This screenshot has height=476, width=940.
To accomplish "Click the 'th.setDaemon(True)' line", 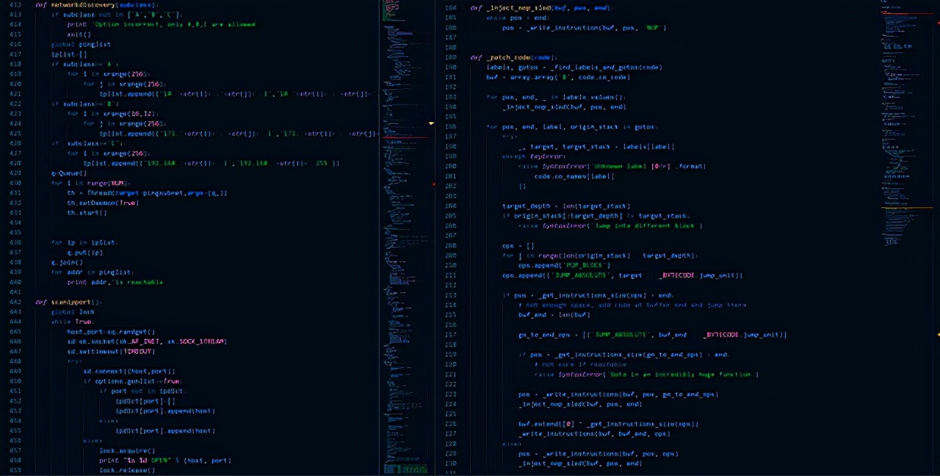I will (103, 203).
